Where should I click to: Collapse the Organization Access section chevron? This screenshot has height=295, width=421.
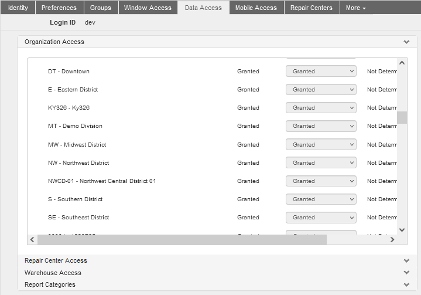(x=406, y=42)
